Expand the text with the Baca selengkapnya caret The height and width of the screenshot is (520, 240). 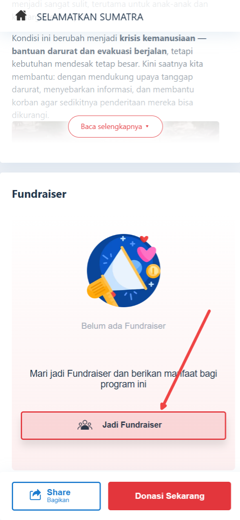coord(147,127)
